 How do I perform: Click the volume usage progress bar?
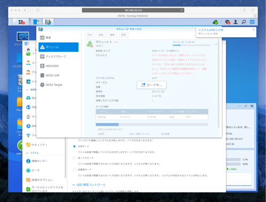192,45
